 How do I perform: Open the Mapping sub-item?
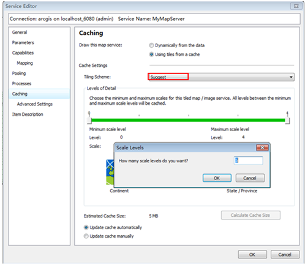[24, 63]
